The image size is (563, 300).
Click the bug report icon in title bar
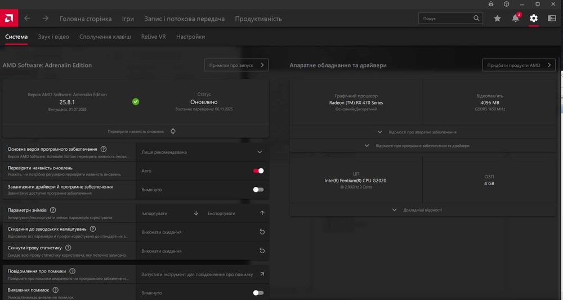click(x=491, y=4)
